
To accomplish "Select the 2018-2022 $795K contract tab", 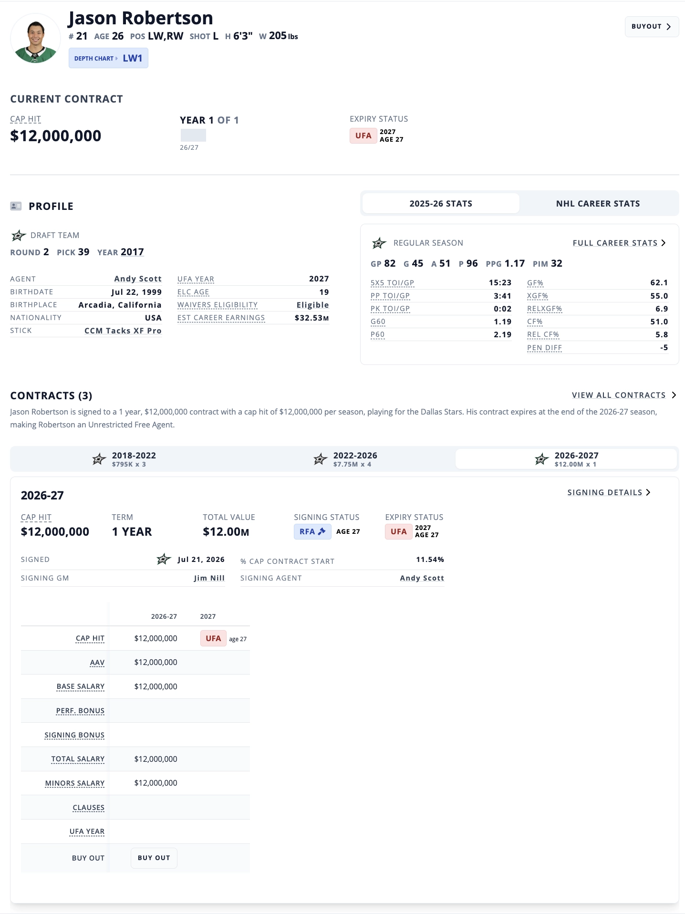I will point(123,459).
